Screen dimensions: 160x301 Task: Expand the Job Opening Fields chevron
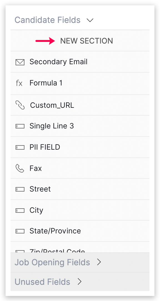[99, 262]
